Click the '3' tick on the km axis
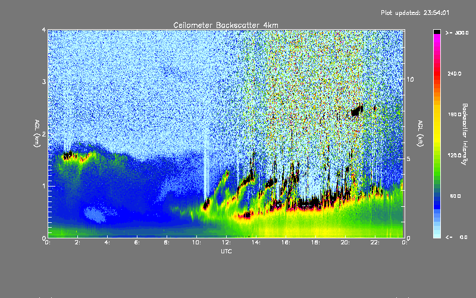Screen dimensions: 476x298 (x=44, y=82)
